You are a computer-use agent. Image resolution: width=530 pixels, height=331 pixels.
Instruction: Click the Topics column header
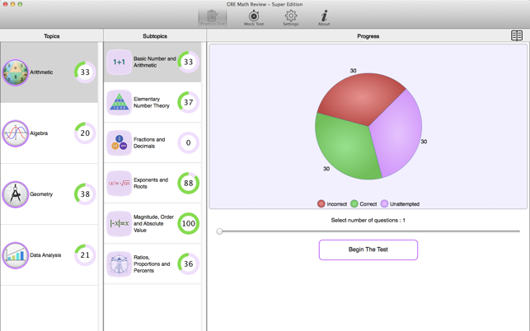(52, 35)
